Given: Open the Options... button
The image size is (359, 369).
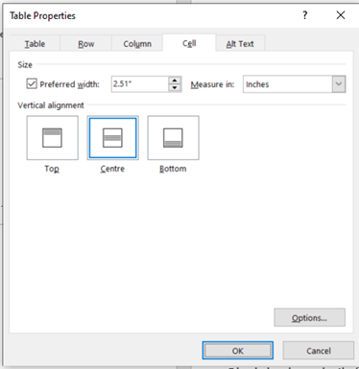Looking at the screenshot, I should (309, 317).
